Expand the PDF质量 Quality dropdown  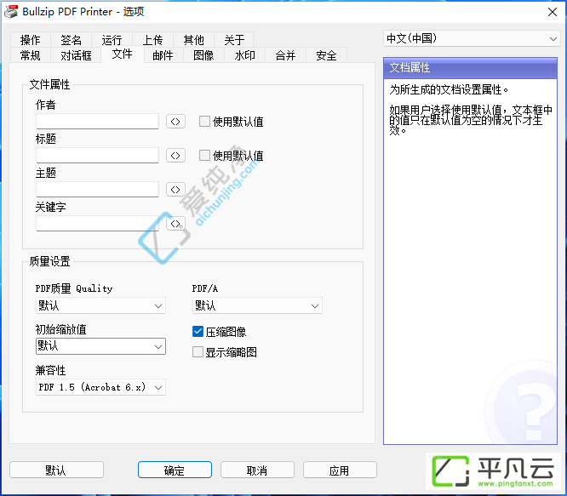[x=101, y=305]
